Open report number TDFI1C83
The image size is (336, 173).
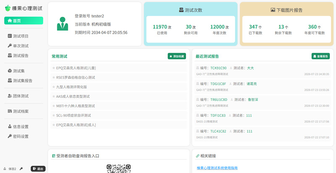coord(218,115)
